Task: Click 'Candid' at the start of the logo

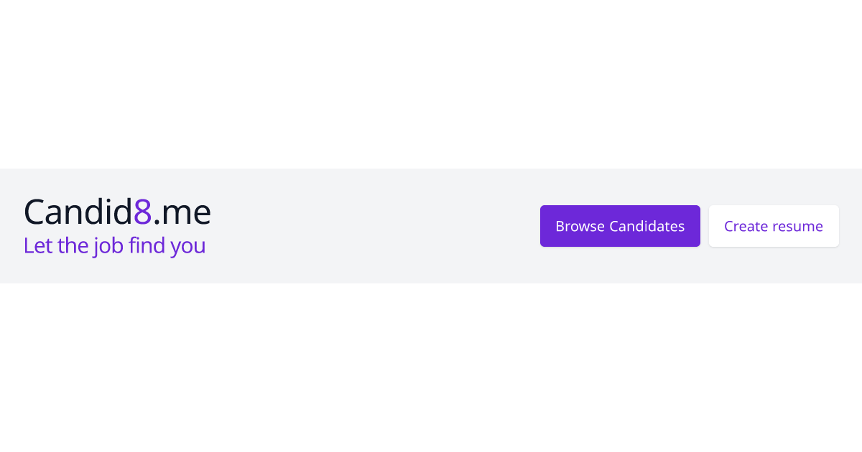Action: pyautogui.click(x=78, y=212)
